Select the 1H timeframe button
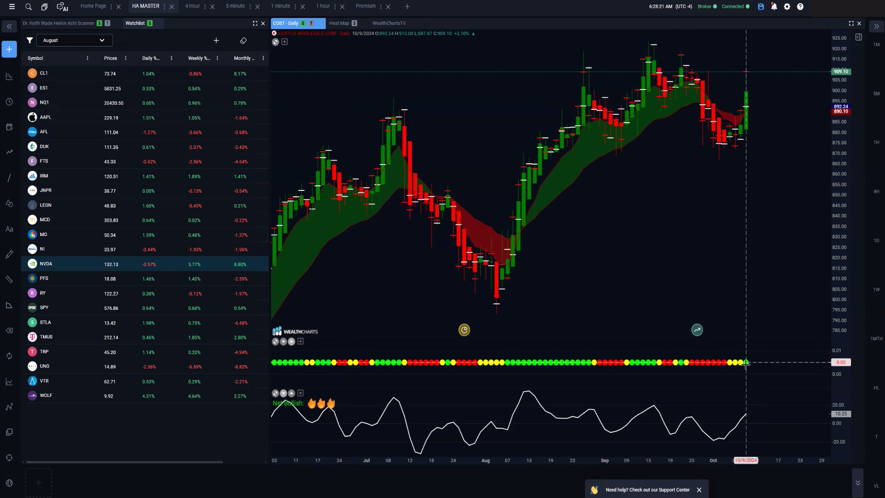 [x=876, y=142]
